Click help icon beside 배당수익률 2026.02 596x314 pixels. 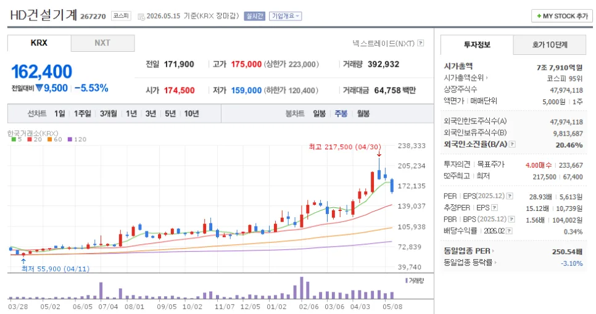510,231
